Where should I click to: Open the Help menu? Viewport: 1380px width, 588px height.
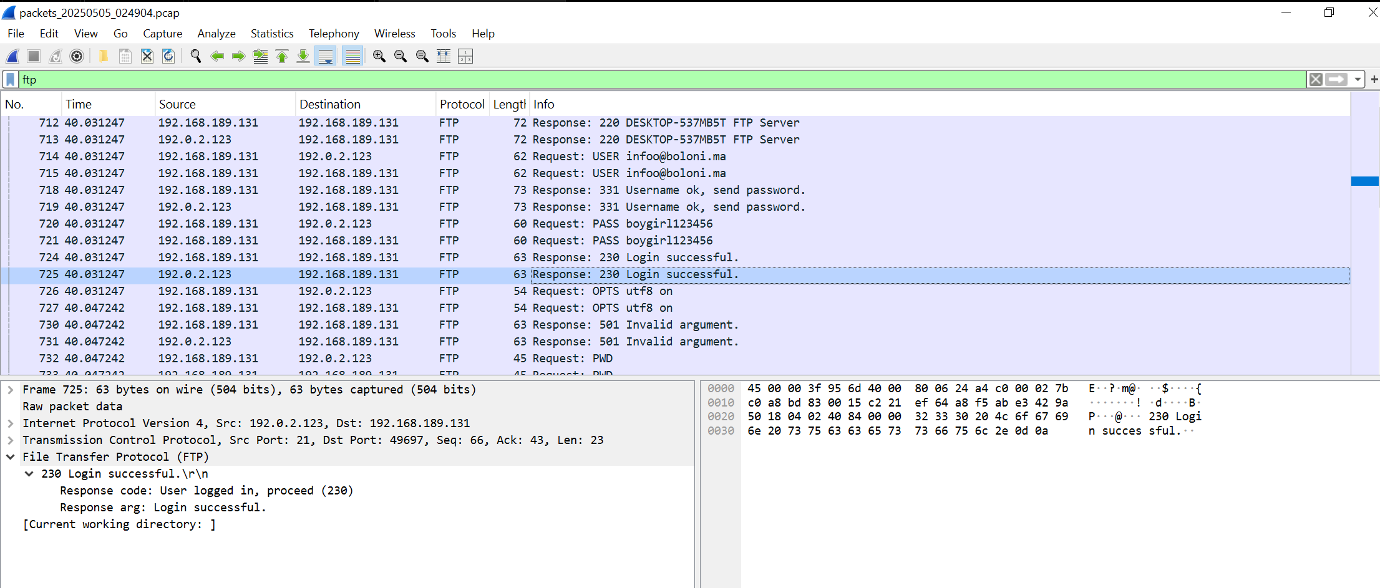(x=483, y=34)
